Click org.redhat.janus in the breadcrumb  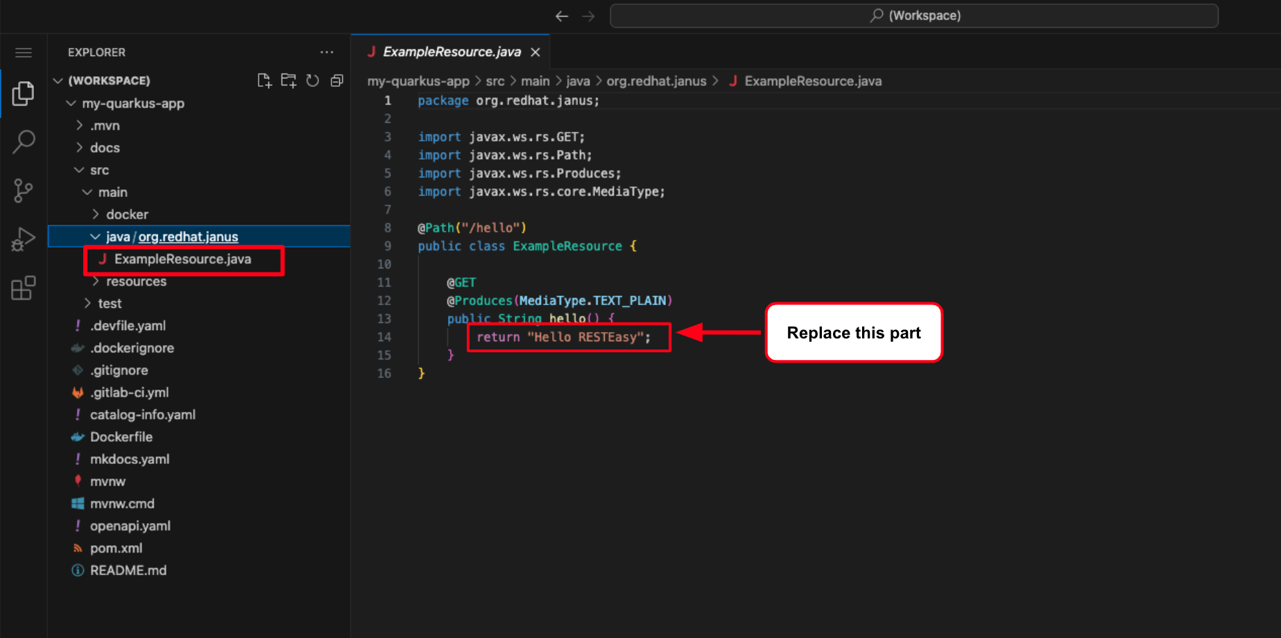tap(656, 81)
